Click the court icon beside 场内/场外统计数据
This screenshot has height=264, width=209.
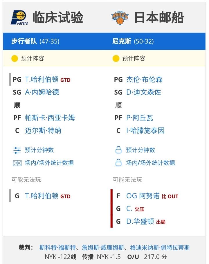coord(17,163)
